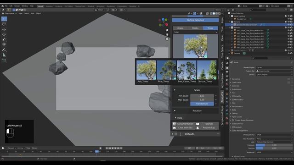Toggle Simplify checkbox in render properties
Viewport: 294px width, 165px height.
(233, 96)
